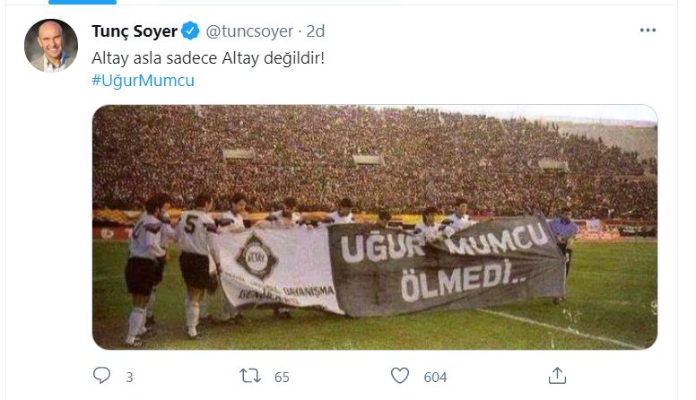Open the share upload arrow icon
Viewport: 696px width, 400px height.
pos(557,376)
